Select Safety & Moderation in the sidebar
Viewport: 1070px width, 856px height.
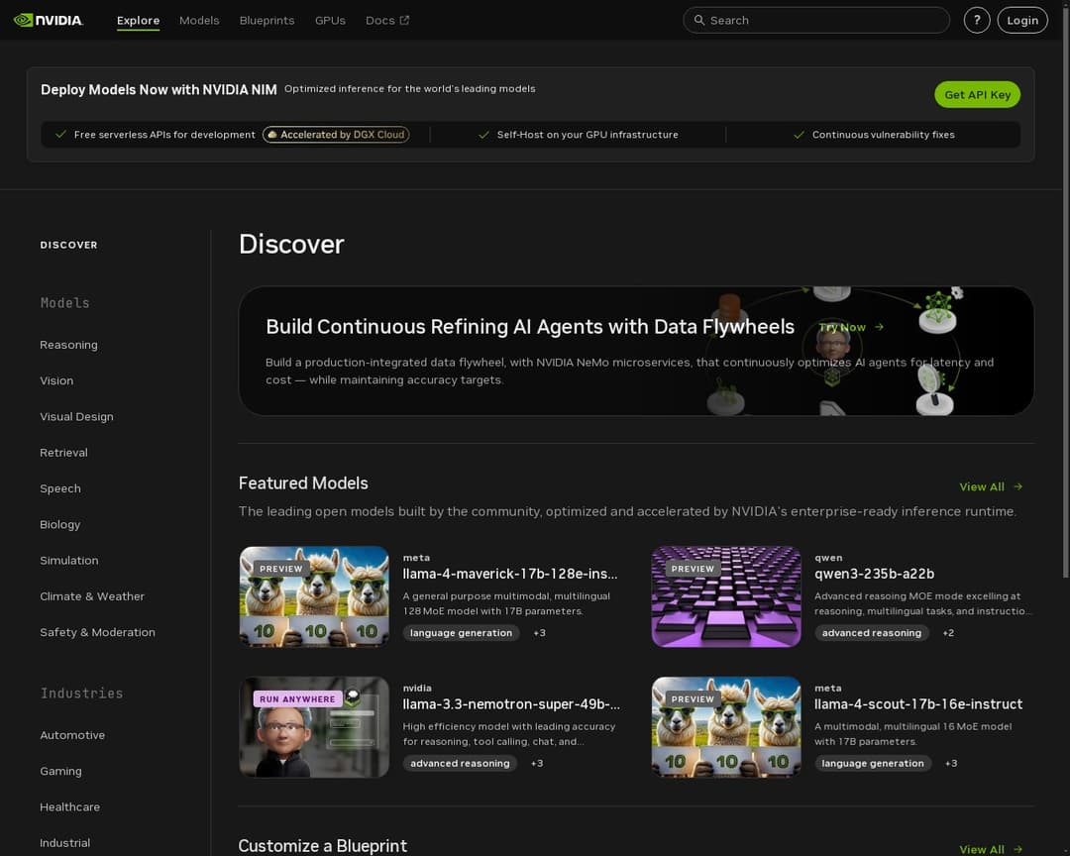(97, 632)
